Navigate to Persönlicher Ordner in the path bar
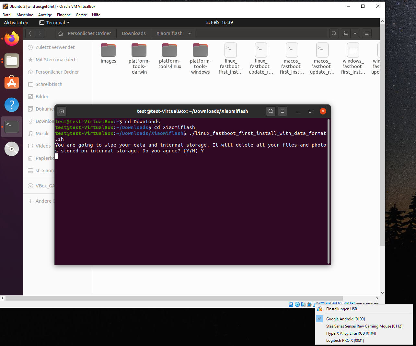The width and height of the screenshot is (416, 346). point(85,33)
